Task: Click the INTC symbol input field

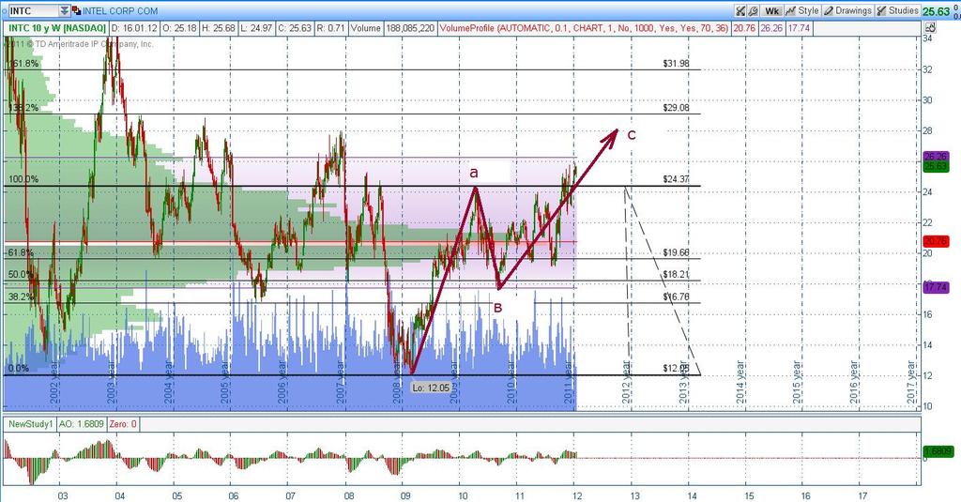Action: (33, 11)
